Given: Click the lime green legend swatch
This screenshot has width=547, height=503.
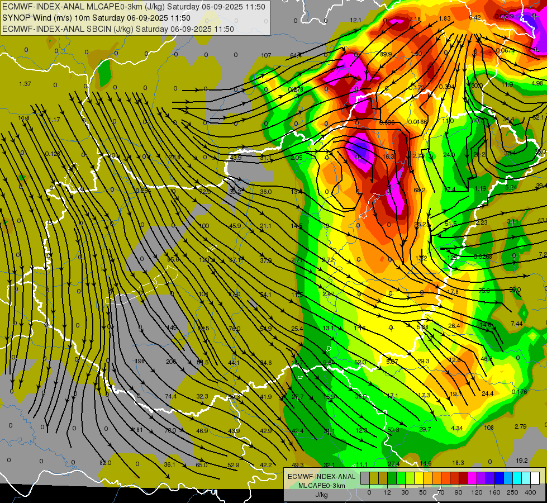Looking at the screenshot, I should (x=410, y=478).
